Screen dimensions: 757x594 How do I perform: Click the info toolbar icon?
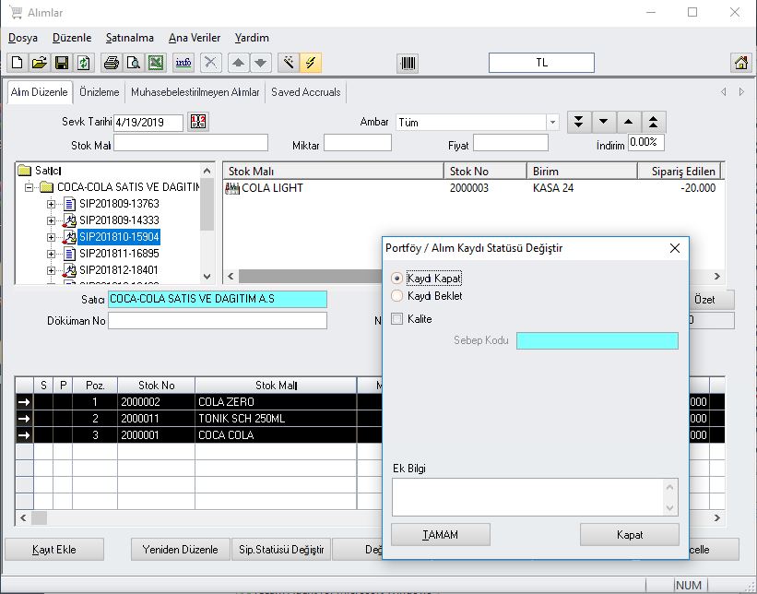click(183, 63)
